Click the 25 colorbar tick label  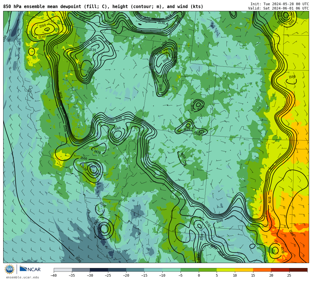tap(289, 276)
